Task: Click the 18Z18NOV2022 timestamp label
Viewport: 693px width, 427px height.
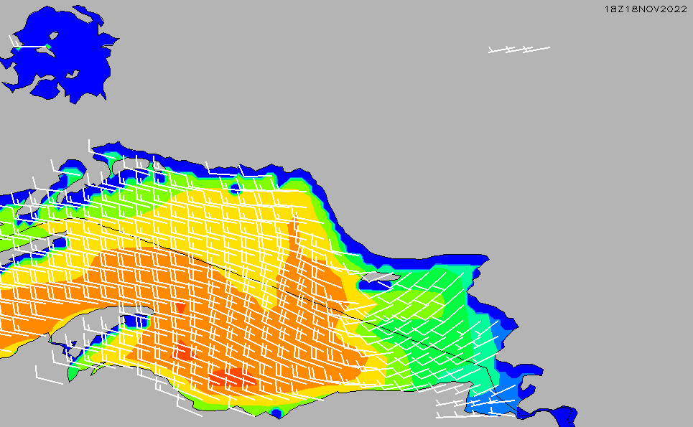Action: pos(646,9)
